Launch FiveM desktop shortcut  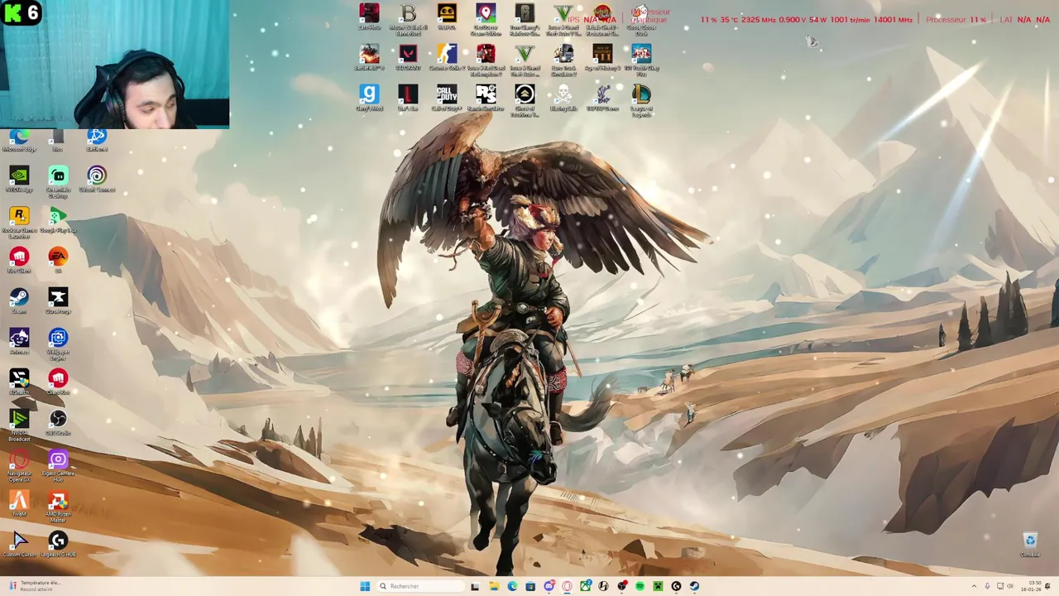(19, 503)
